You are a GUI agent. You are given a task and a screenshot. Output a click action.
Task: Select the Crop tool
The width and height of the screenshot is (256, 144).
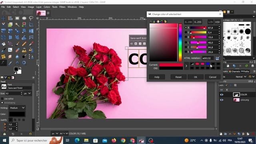pos(31,24)
